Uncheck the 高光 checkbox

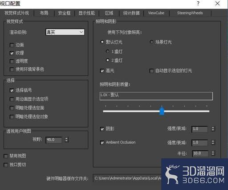pyautogui.click(x=102, y=70)
